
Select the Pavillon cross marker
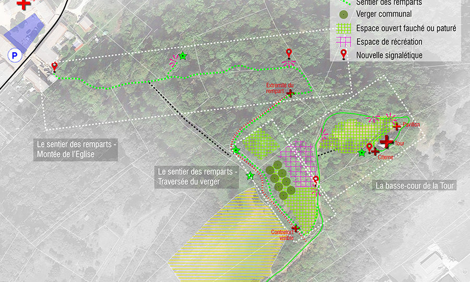[396, 126]
